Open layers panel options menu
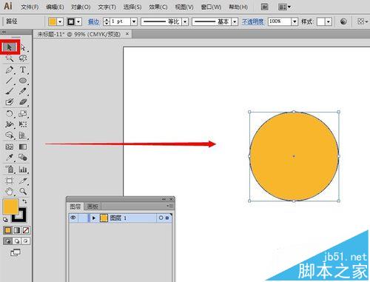Image resolution: width=370 pixels, height=282 pixels. tap(169, 206)
